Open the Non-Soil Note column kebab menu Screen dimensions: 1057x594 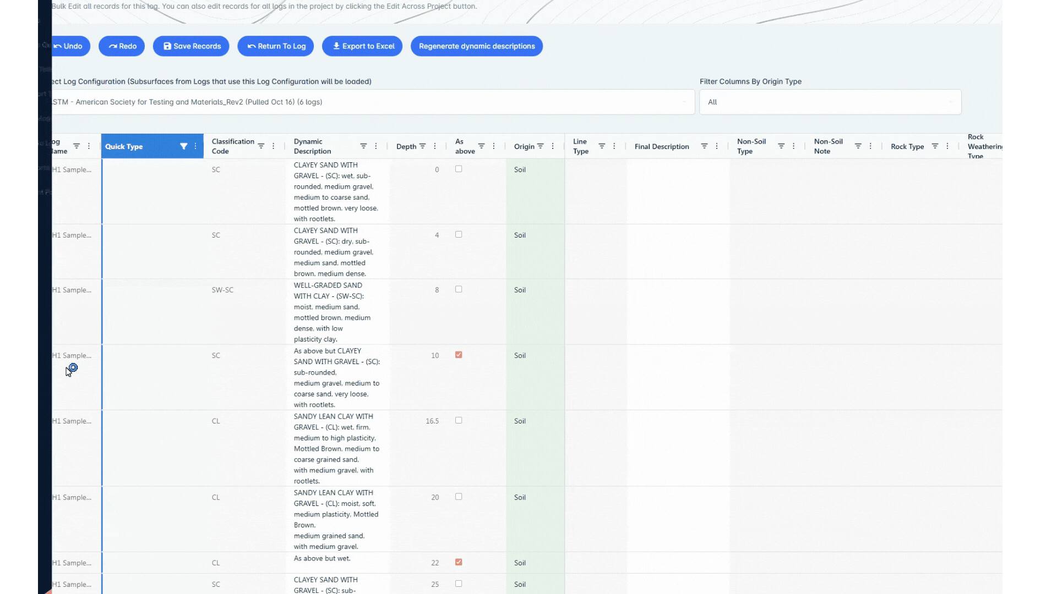pos(870,146)
